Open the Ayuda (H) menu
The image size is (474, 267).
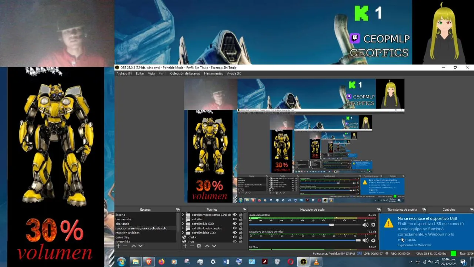point(234,73)
